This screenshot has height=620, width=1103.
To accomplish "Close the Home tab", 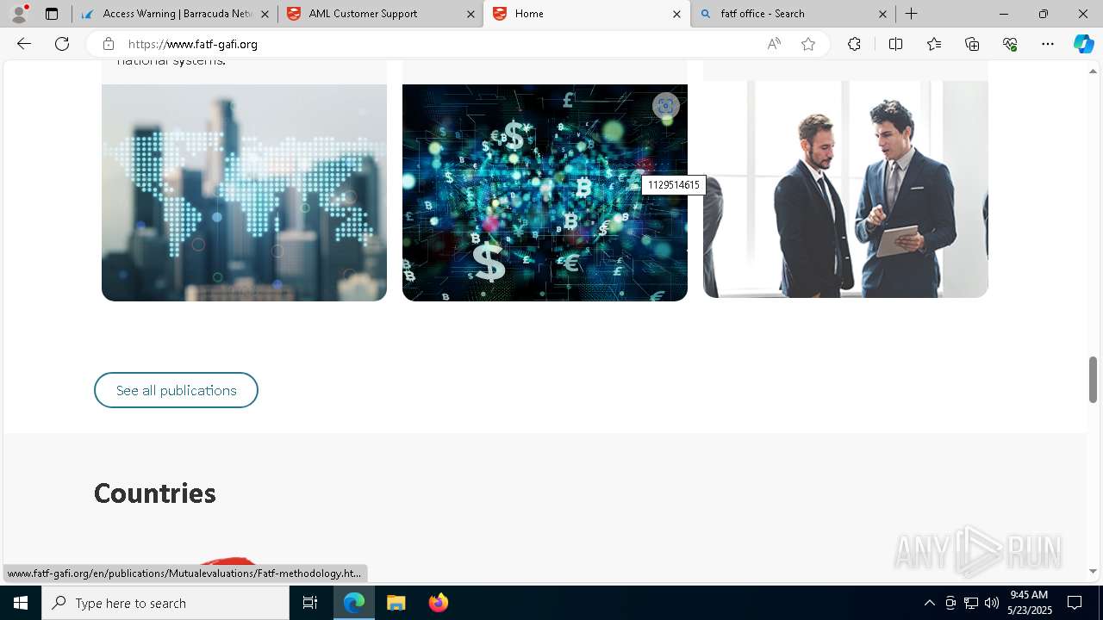I will pyautogui.click(x=676, y=14).
